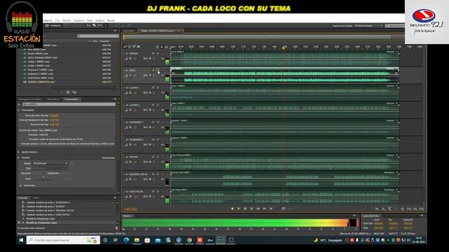Mute the DRUMS track
Screen dimensions: 449x252
153,53
